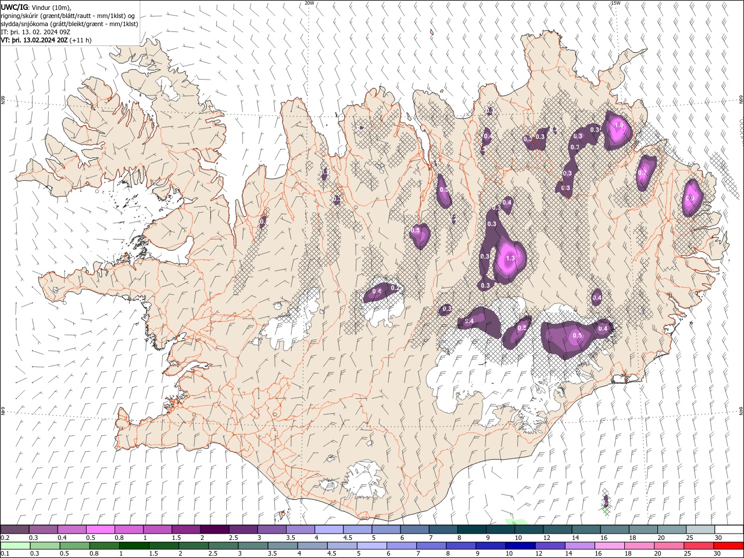This screenshot has height=558, width=744.
Task: Click the 'VT: þri. 13.02.2024 20Z' valid time
Action: pyautogui.click(x=34, y=40)
